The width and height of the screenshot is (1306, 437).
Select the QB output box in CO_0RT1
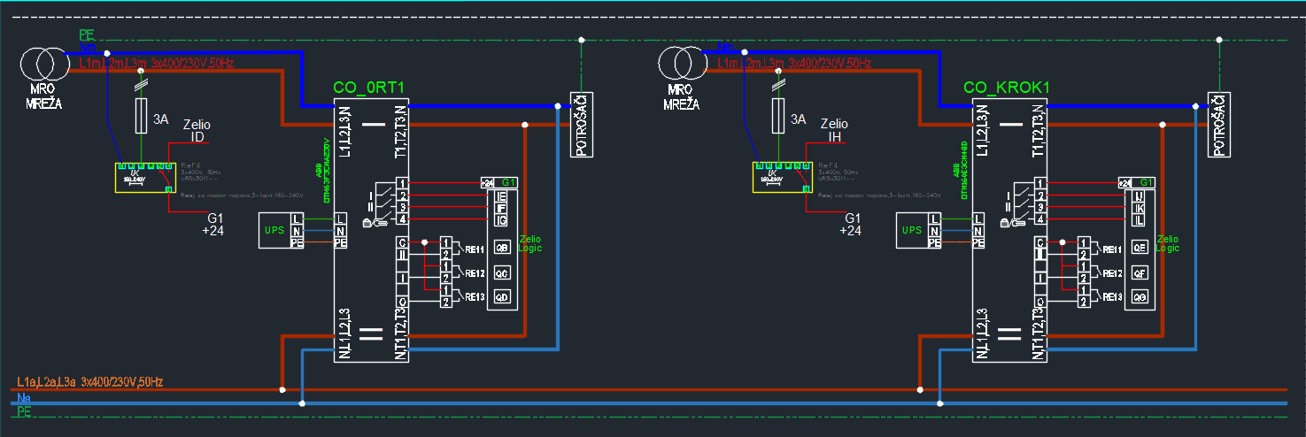(x=502, y=248)
